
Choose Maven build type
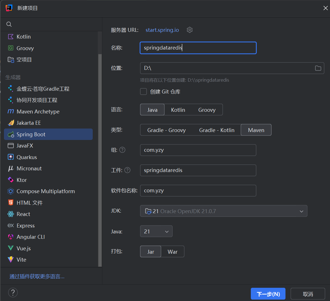point(256,130)
